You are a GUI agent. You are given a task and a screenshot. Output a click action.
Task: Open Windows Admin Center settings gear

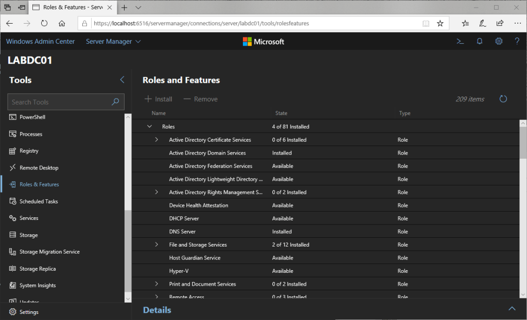coord(499,42)
